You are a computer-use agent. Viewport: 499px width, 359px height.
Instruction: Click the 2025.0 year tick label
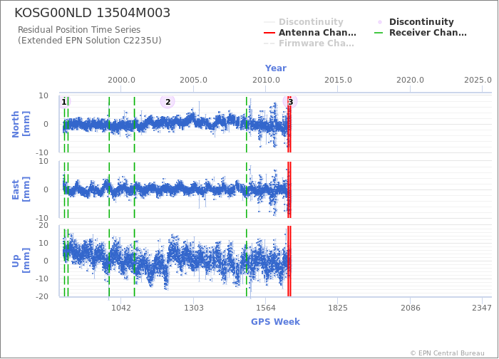478,80
